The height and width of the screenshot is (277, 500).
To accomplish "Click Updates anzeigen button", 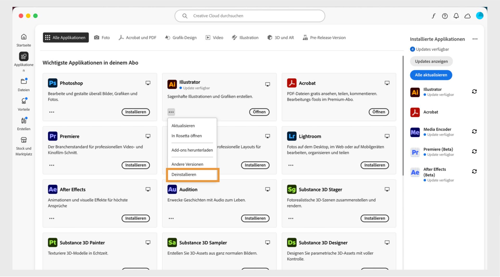I will 431,62.
